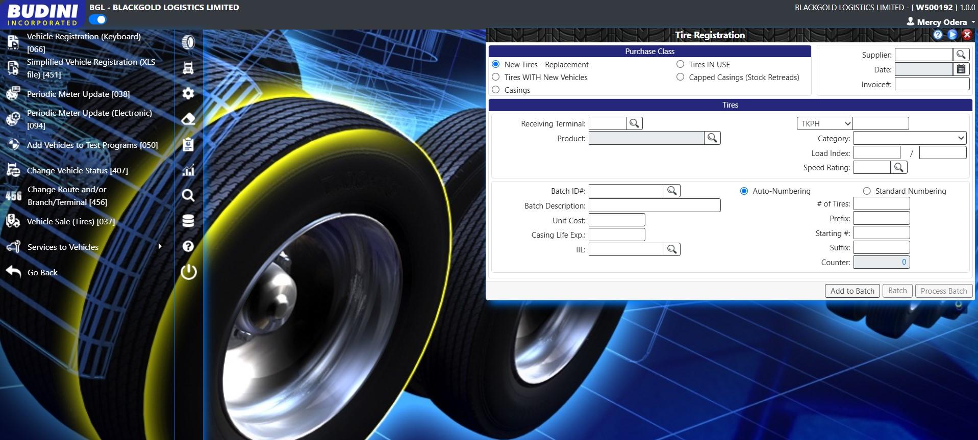Select Capped Casings (Stock Retreads) radio
978x440 pixels.
tap(680, 77)
